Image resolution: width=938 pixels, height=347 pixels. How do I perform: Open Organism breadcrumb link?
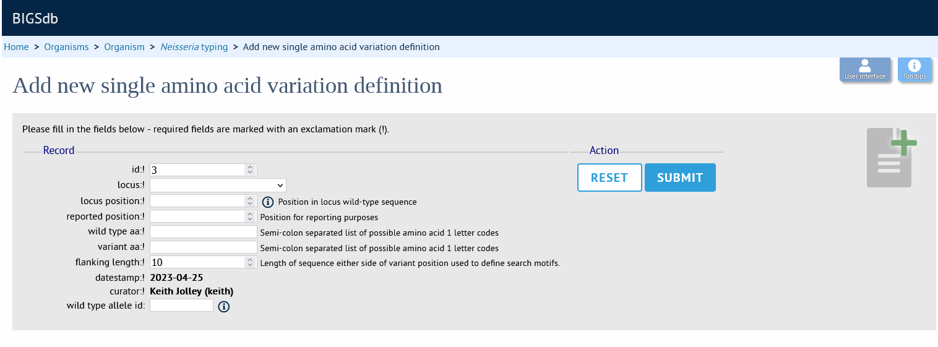click(x=124, y=47)
